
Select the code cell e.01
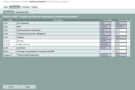pyautogui.click(x=10, y=23)
